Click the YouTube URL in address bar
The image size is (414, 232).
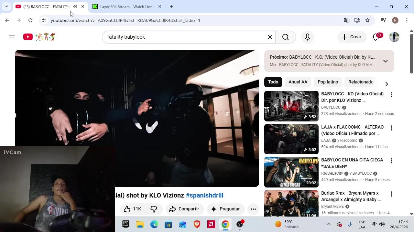tap(125, 20)
